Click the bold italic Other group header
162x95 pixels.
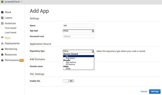tap(66, 66)
